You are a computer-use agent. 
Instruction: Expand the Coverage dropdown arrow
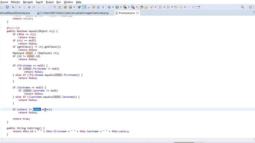coord(129,7)
